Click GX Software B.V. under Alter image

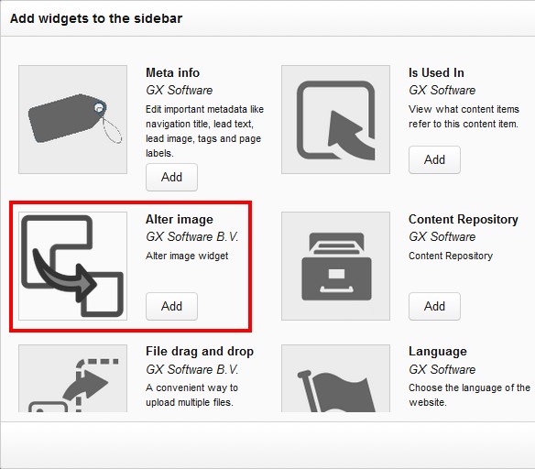click(x=192, y=236)
